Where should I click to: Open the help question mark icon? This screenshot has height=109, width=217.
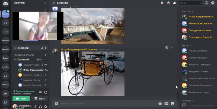(x=212, y=3)
